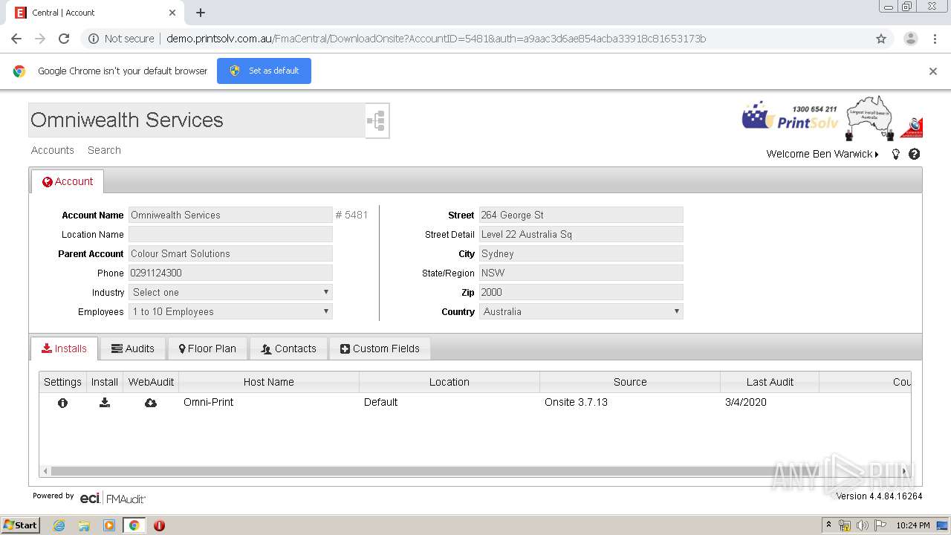951x535 pixels.
Task: Click the Phone number field
Action: pos(230,273)
